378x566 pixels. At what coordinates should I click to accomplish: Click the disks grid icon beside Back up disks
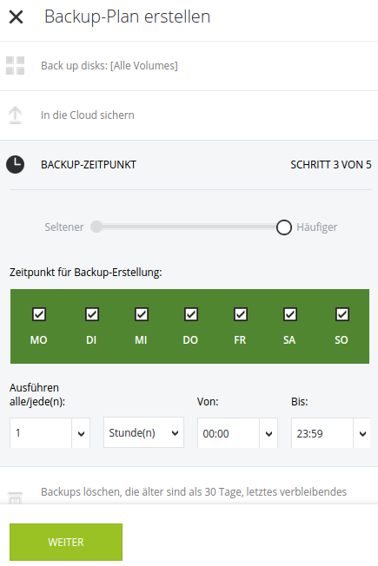(x=15, y=66)
